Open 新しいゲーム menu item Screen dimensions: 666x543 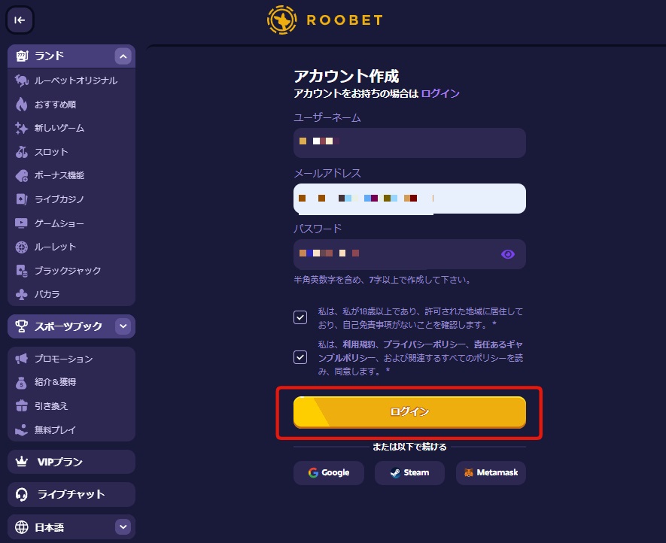click(71, 128)
